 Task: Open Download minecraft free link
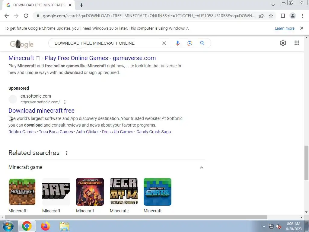pyautogui.click(x=41, y=111)
